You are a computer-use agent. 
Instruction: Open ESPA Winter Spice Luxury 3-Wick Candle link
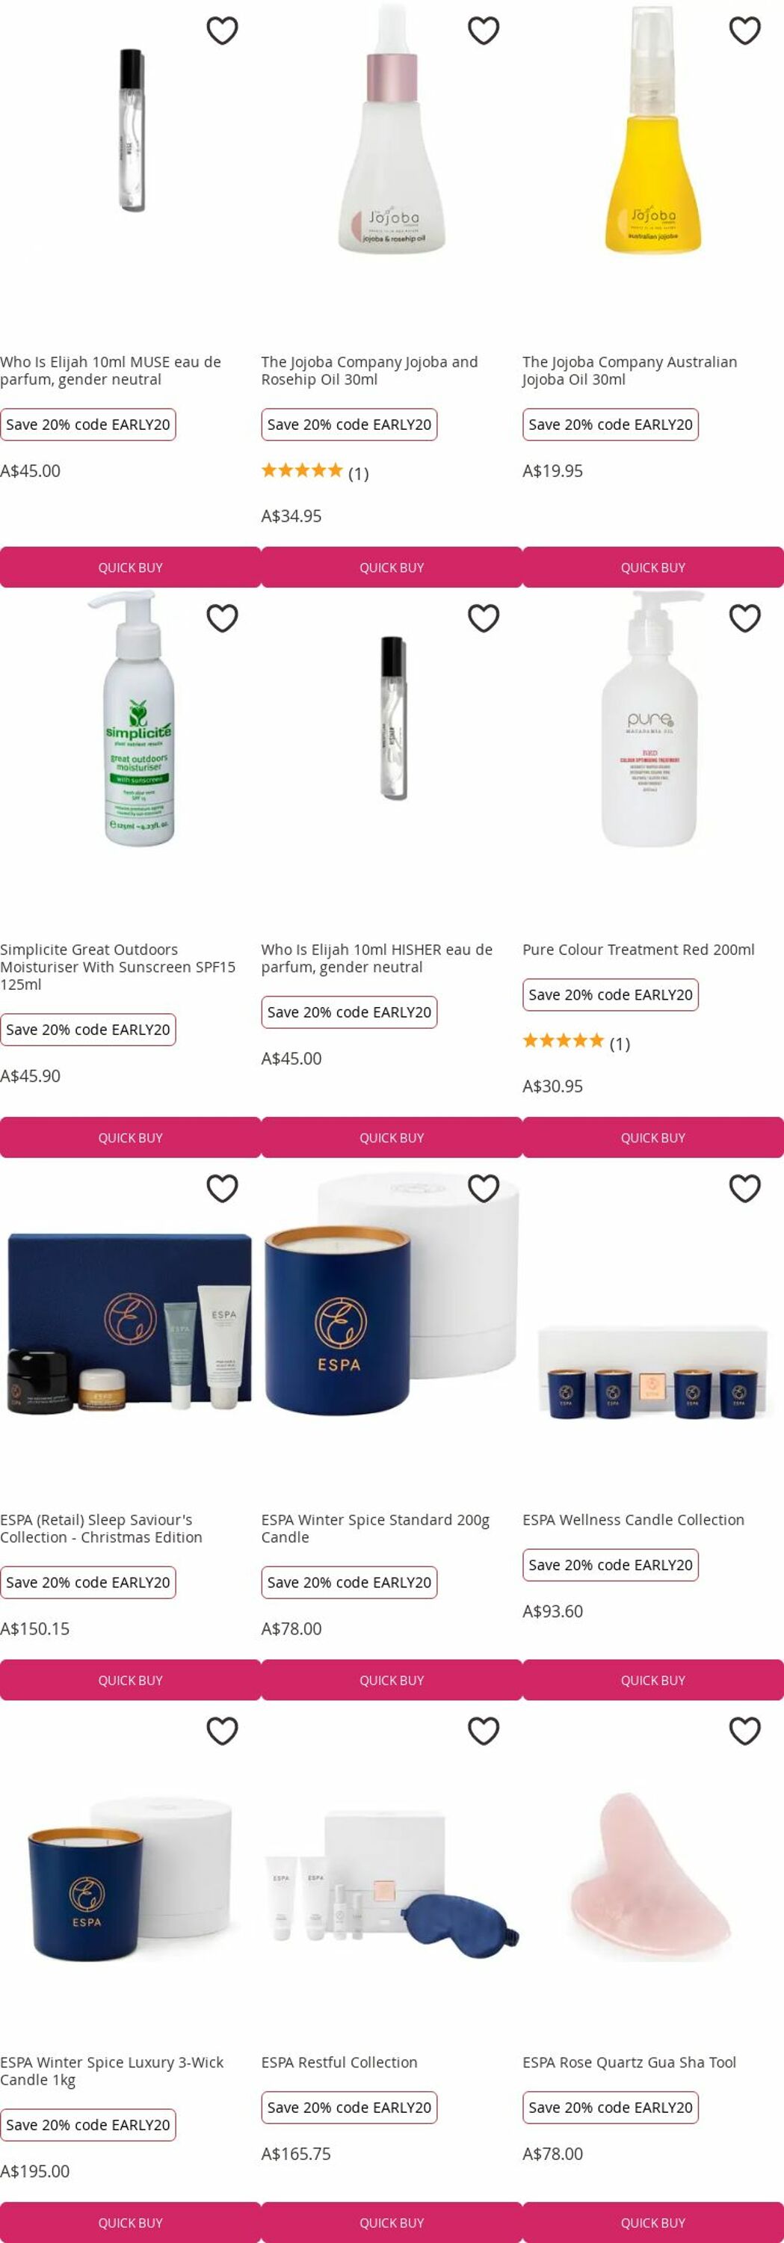click(x=111, y=2070)
